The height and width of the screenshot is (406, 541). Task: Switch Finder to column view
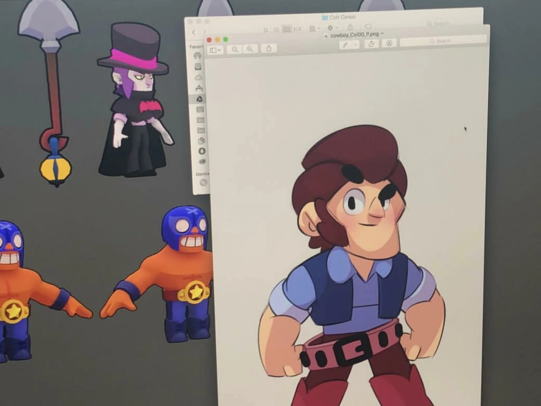(x=287, y=29)
